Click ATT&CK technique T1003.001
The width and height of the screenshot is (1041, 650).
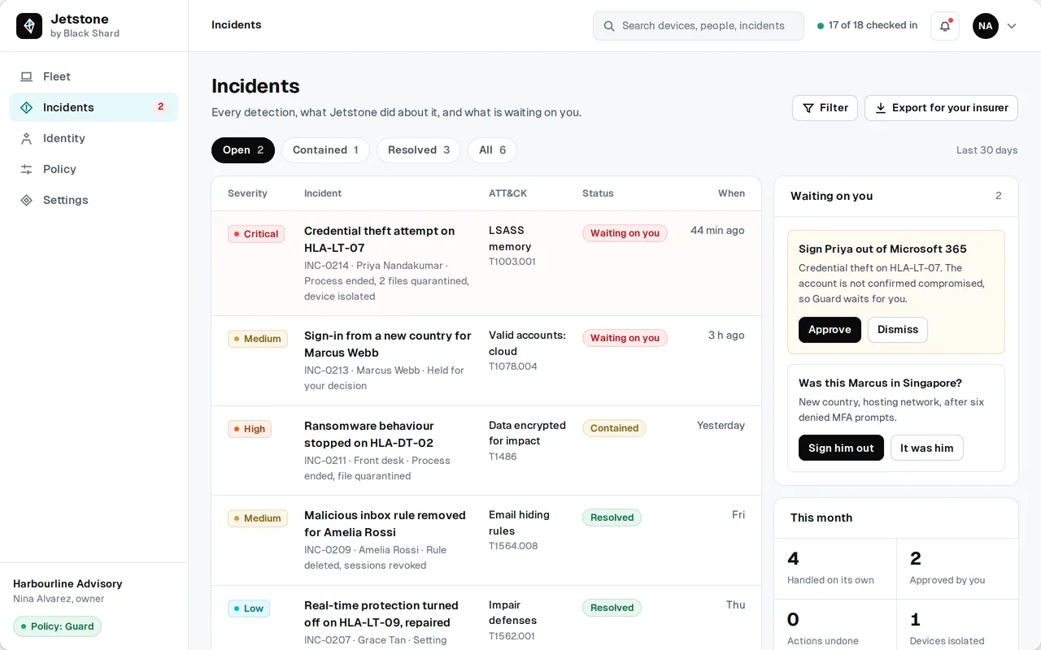(x=513, y=262)
